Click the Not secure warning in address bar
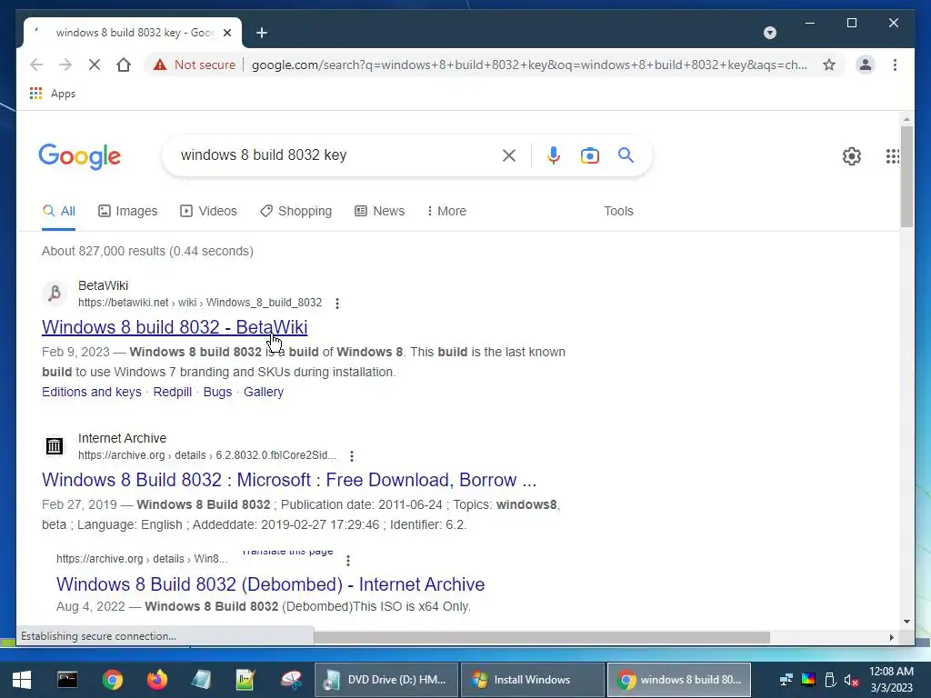This screenshot has width=931, height=698. [195, 65]
